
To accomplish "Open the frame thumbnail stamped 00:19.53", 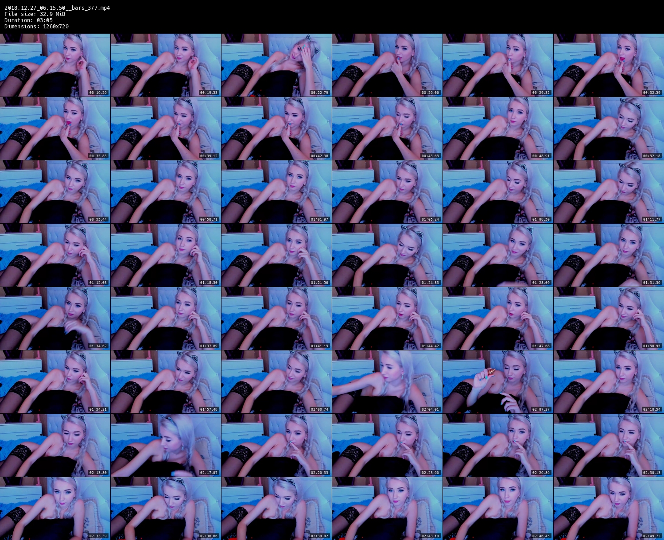I will click(x=166, y=65).
